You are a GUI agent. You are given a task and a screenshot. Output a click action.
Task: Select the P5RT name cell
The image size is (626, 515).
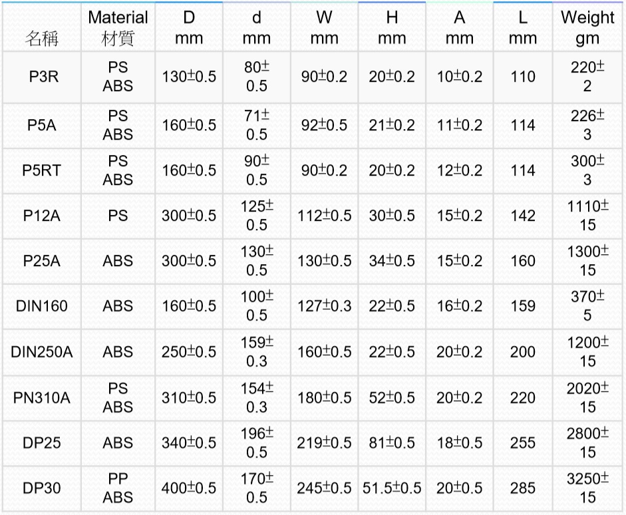(41, 170)
